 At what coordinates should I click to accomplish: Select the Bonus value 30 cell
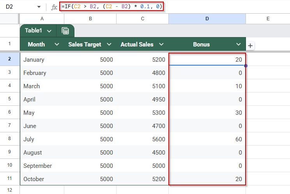(207, 112)
